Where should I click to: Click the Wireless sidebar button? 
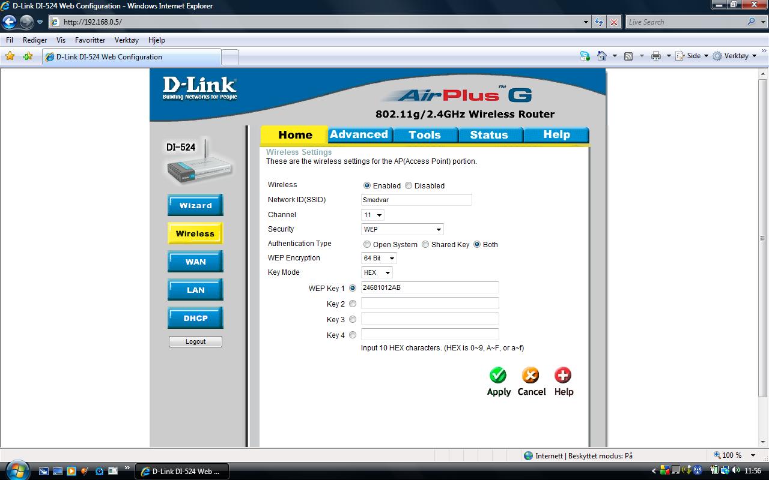pyautogui.click(x=195, y=233)
